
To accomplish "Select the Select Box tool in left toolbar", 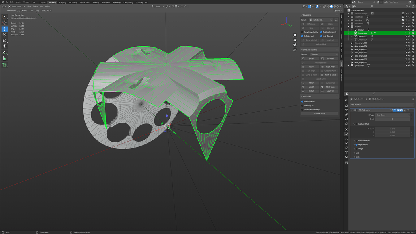I will click(x=4, y=17).
